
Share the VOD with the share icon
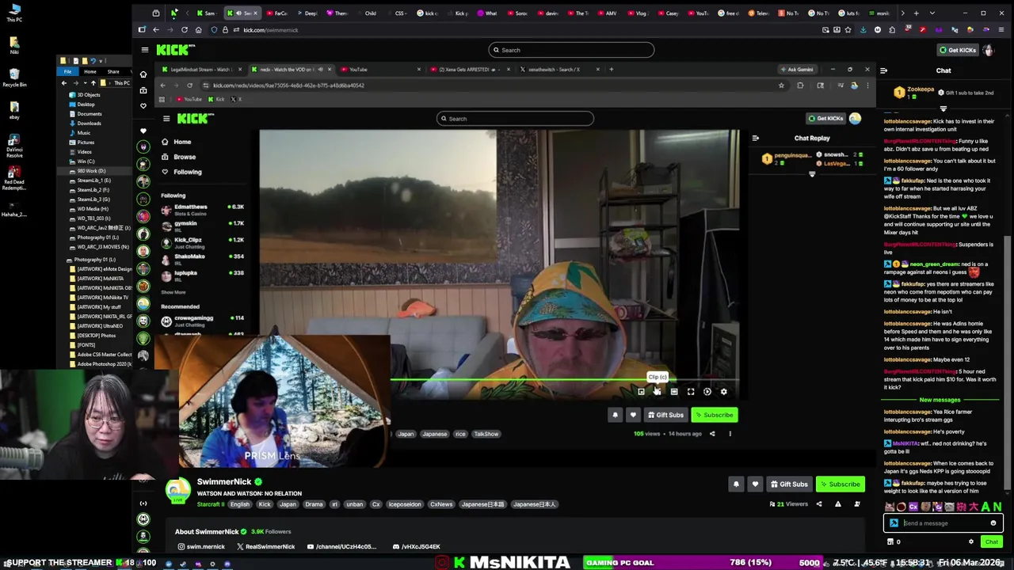(x=711, y=434)
